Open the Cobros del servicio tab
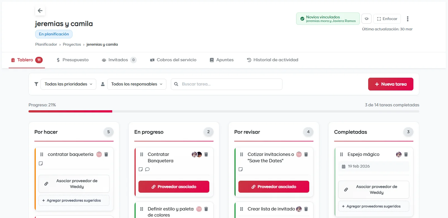The height and width of the screenshot is (218, 448). pyautogui.click(x=173, y=60)
